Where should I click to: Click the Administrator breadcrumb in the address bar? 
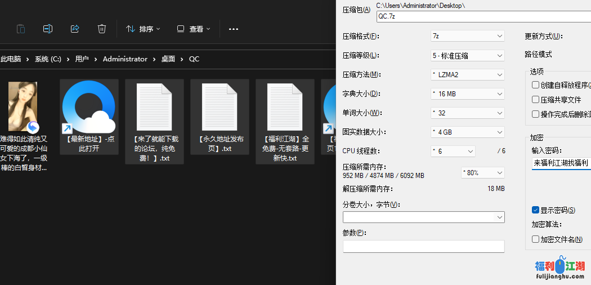click(x=125, y=59)
